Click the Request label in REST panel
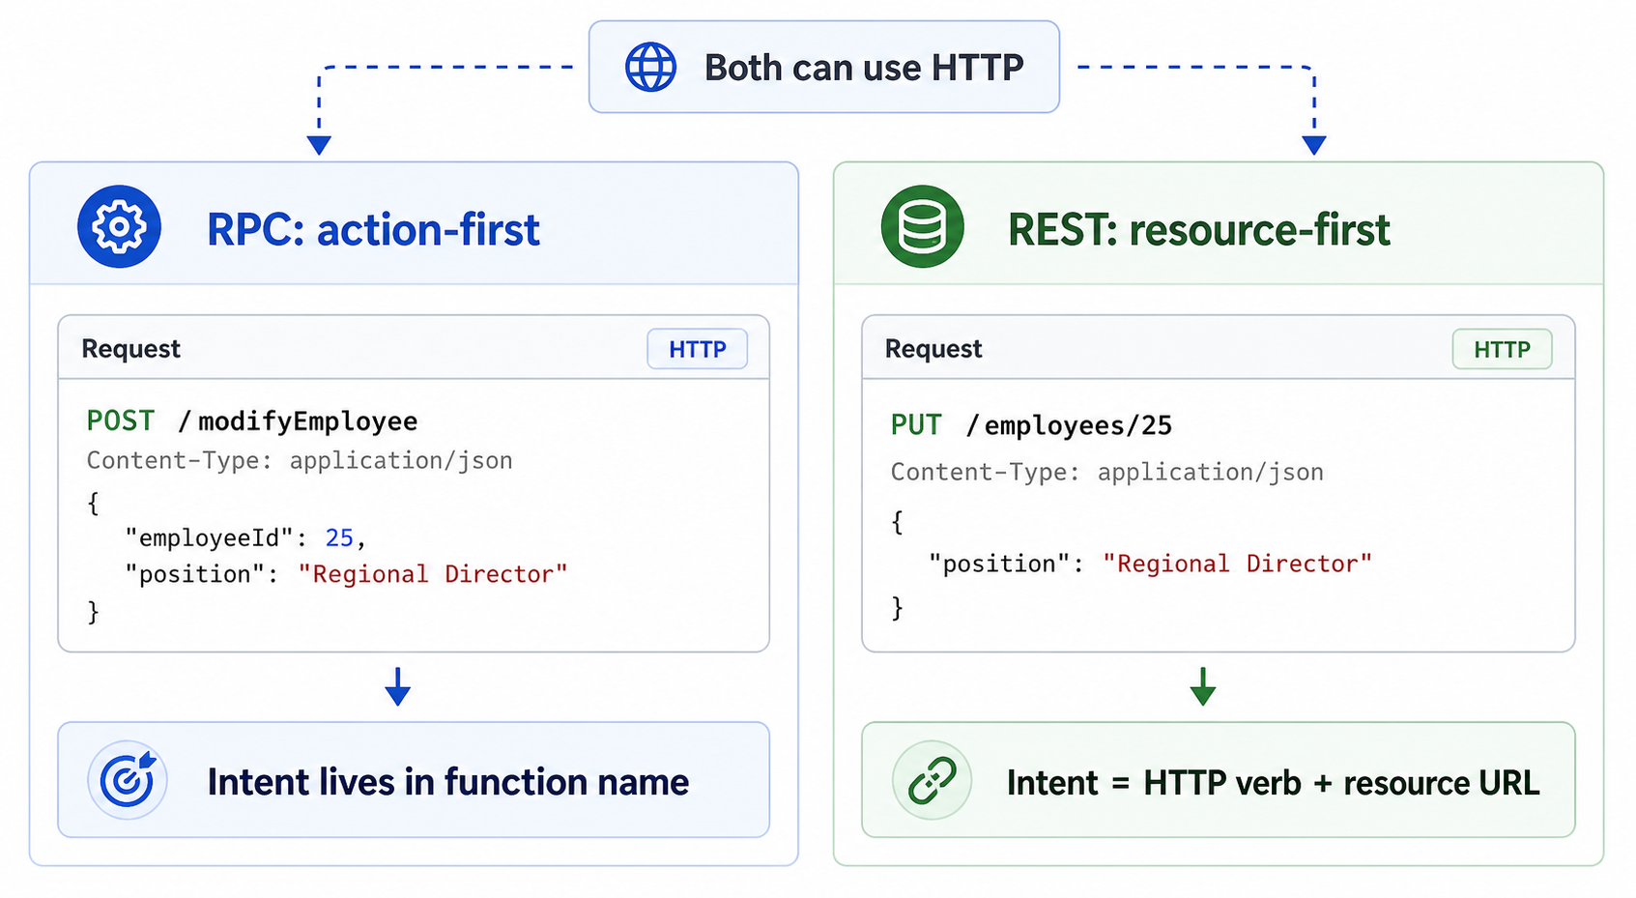This screenshot has width=1636, height=898. (933, 349)
